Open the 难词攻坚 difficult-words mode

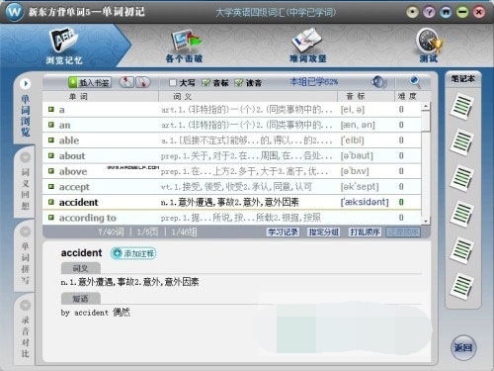coord(307,46)
